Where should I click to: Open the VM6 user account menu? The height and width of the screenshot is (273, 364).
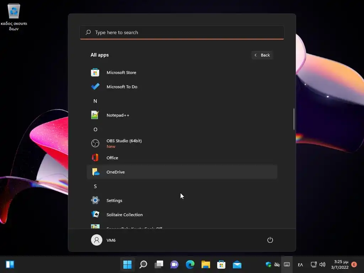point(103,240)
